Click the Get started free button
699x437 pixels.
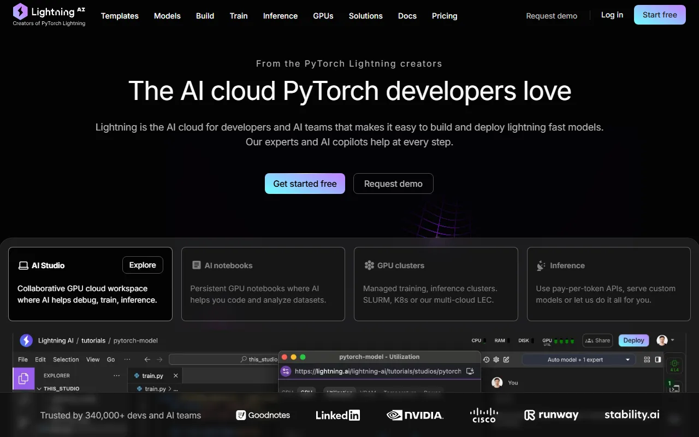305,184
